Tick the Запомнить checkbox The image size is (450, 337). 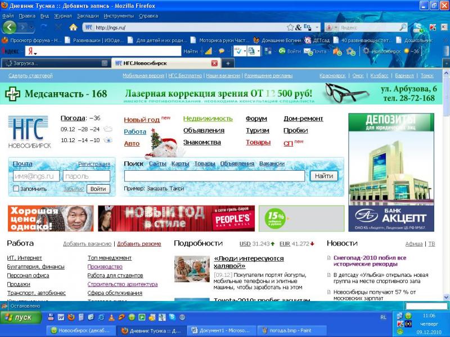pos(16,189)
